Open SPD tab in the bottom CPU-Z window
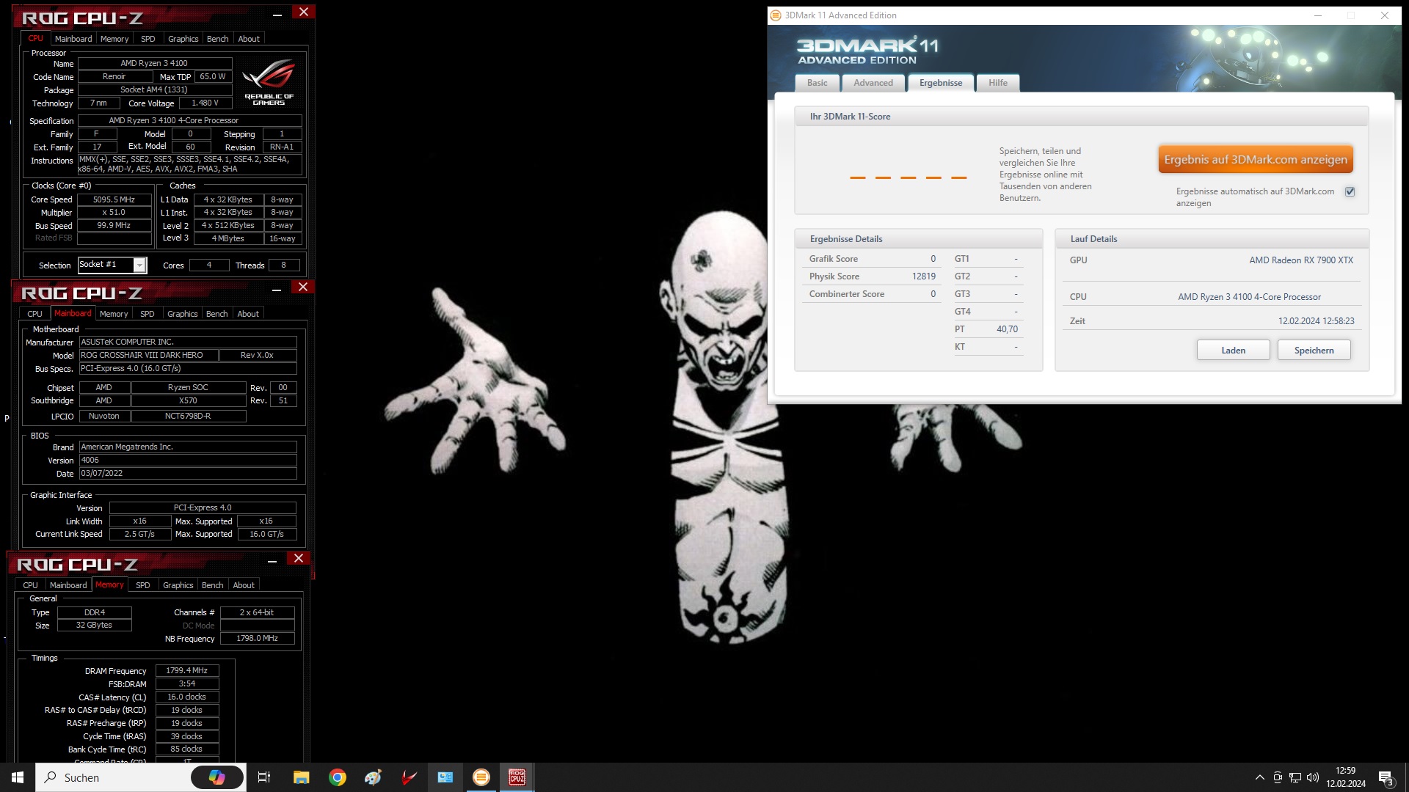Viewport: 1409px width, 792px height. [x=143, y=585]
